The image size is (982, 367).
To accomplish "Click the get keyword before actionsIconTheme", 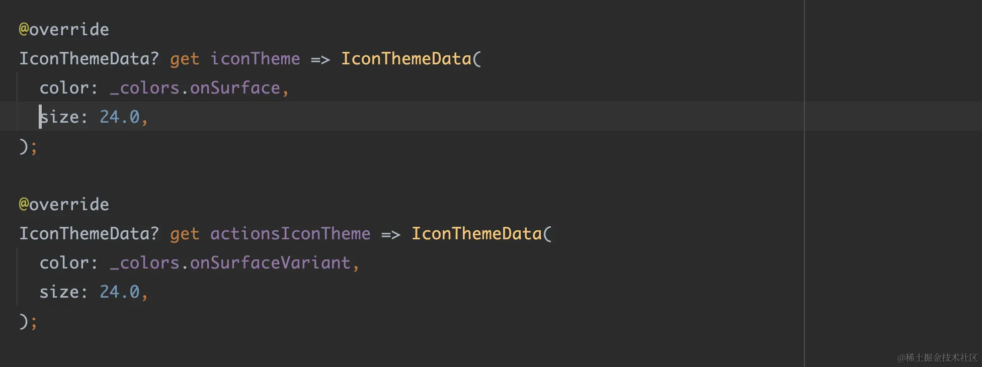I will [185, 235].
